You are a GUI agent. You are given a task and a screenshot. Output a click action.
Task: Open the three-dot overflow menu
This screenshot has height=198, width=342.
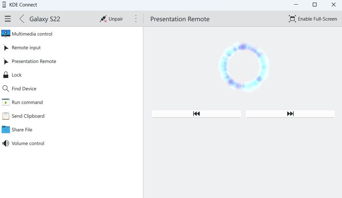coord(136,19)
